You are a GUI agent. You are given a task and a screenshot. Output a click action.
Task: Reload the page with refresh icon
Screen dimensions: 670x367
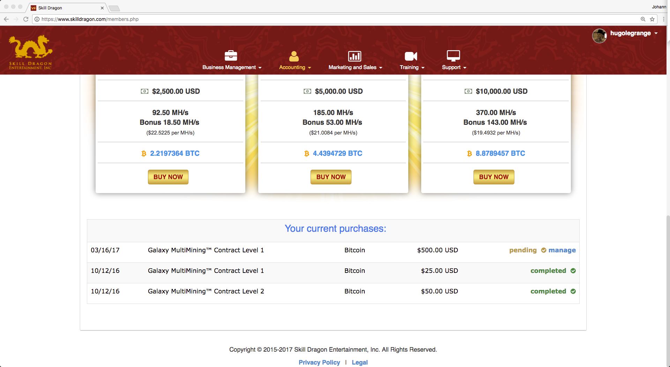tap(26, 19)
